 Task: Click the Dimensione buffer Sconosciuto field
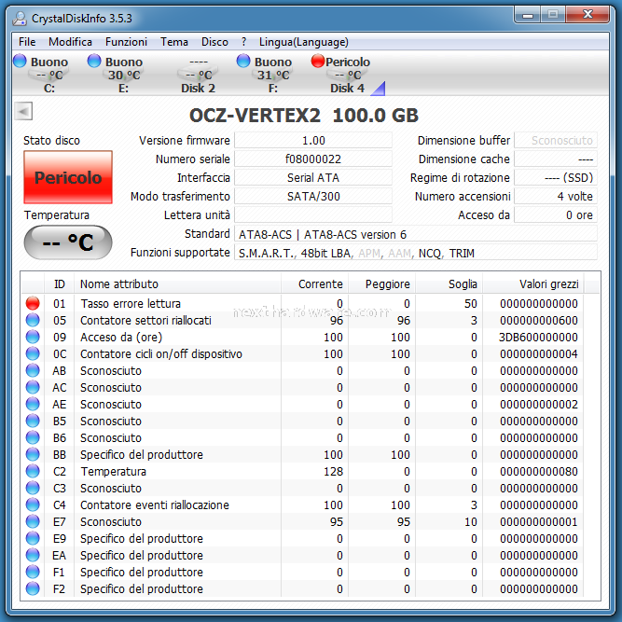[556, 141]
